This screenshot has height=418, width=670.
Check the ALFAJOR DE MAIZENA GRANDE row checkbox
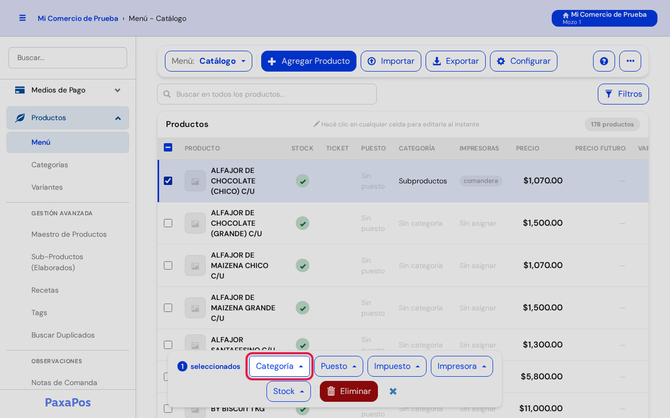168,308
